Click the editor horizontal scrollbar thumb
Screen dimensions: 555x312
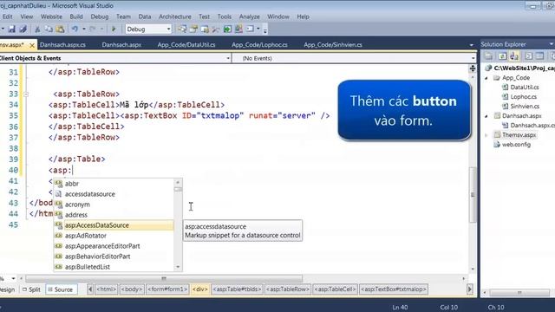(x=164, y=278)
